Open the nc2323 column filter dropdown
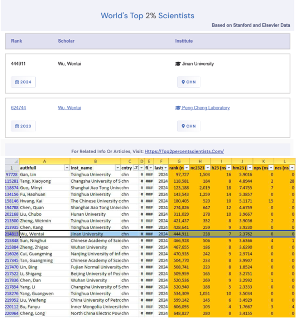Screen dimensions: 299x321 click(208, 168)
